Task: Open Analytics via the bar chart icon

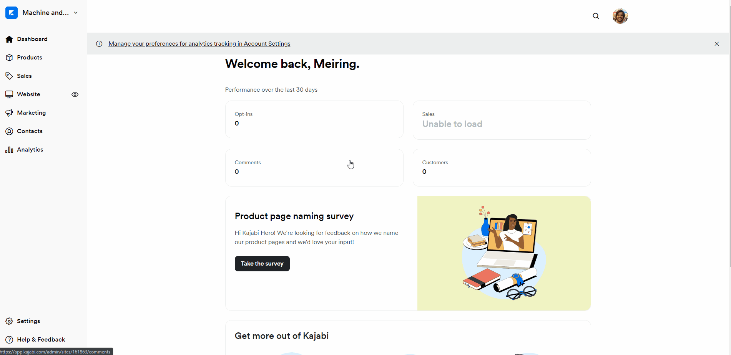Action: click(x=9, y=149)
